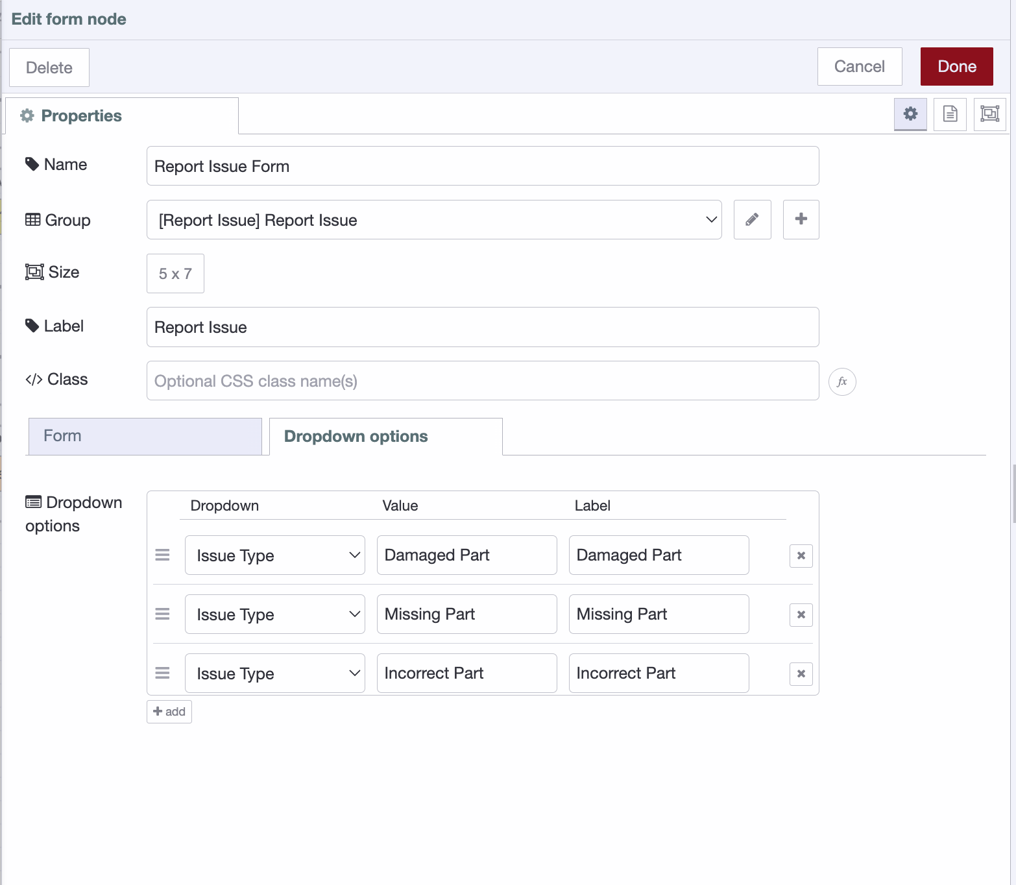Open the Group dropdown selector
Image resolution: width=1016 pixels, height=885 pixels.
434,220
